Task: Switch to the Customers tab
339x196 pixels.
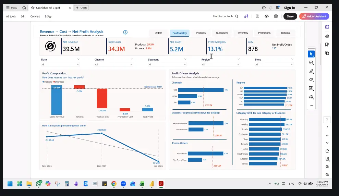Action: point(222,33)
